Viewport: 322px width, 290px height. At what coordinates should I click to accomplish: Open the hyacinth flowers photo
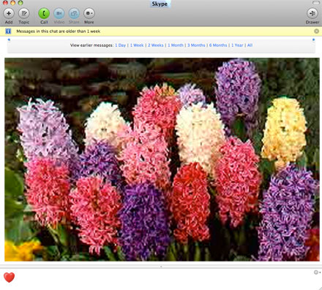(x=162, y=159)
